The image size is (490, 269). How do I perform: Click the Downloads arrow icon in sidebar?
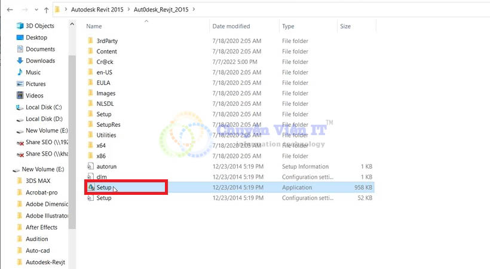tap(20, 60)
